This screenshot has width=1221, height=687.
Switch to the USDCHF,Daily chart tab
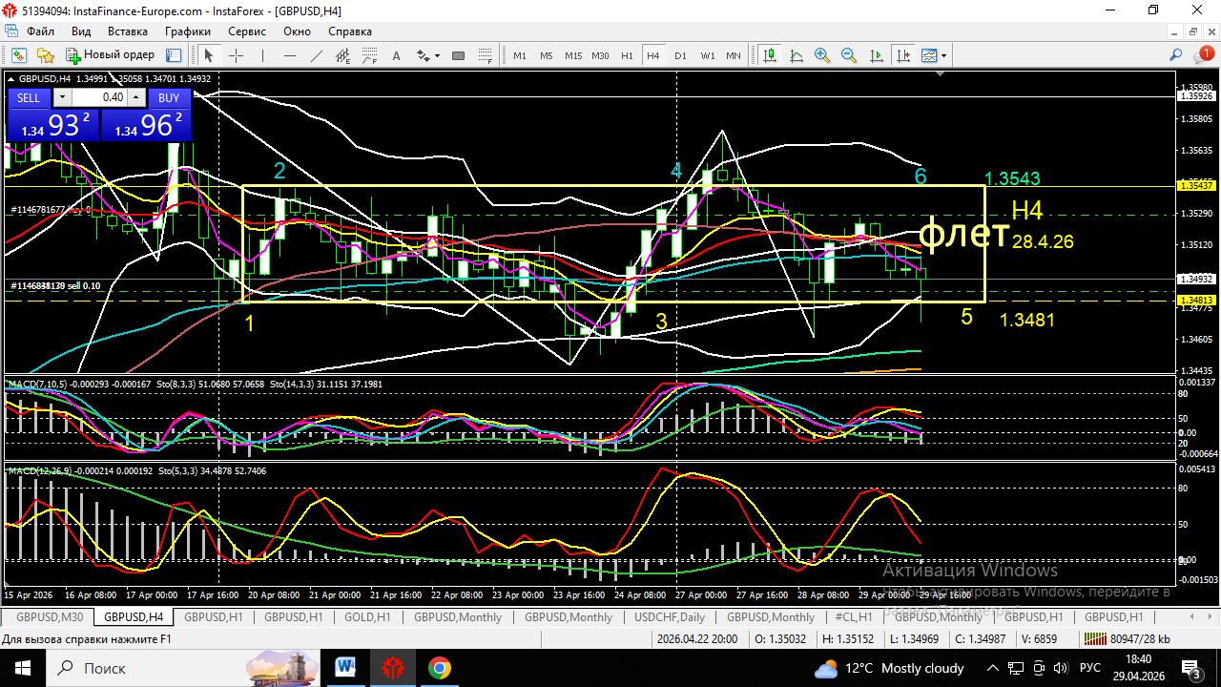(x=670, y=617)
